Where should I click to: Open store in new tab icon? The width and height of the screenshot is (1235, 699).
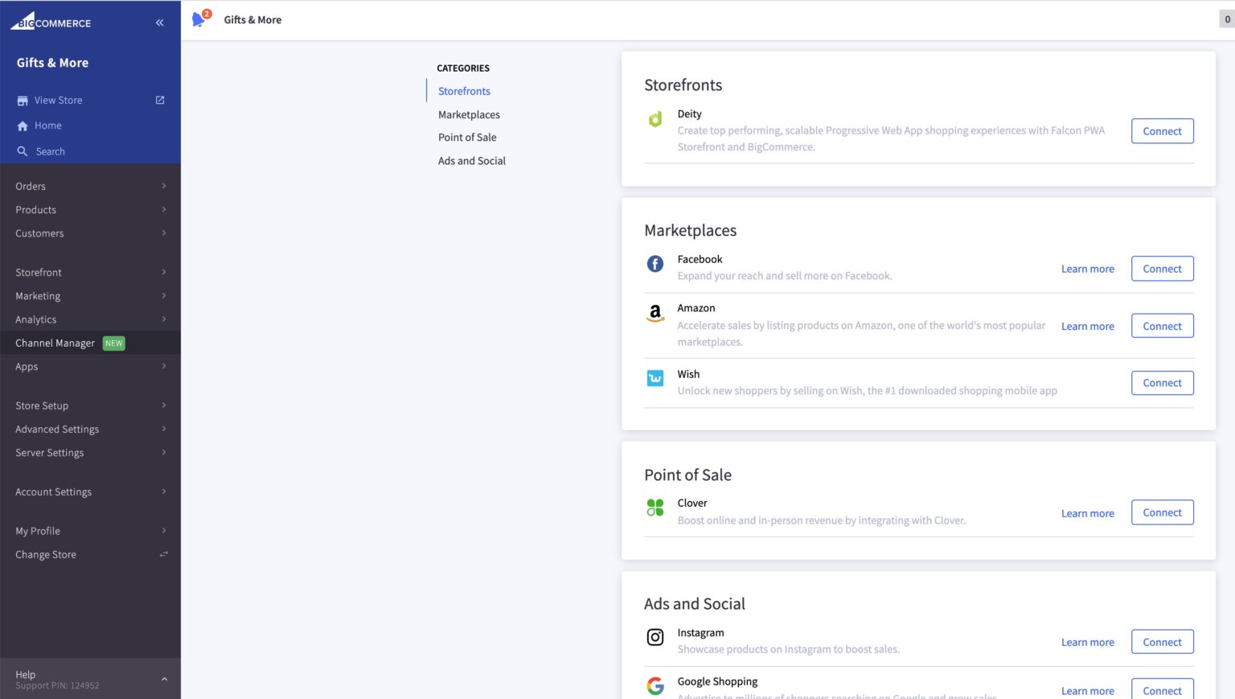click(160, 100)
